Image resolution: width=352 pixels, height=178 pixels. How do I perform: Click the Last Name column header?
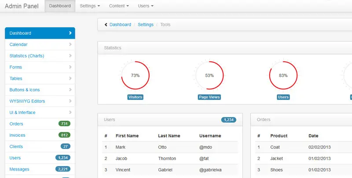click(169, 136)
